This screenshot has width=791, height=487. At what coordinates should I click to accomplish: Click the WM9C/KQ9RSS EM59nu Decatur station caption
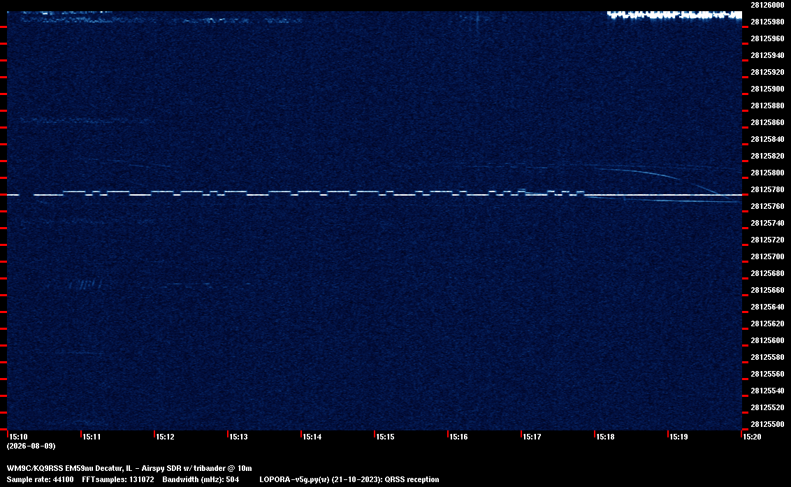[x=129, y=468]
